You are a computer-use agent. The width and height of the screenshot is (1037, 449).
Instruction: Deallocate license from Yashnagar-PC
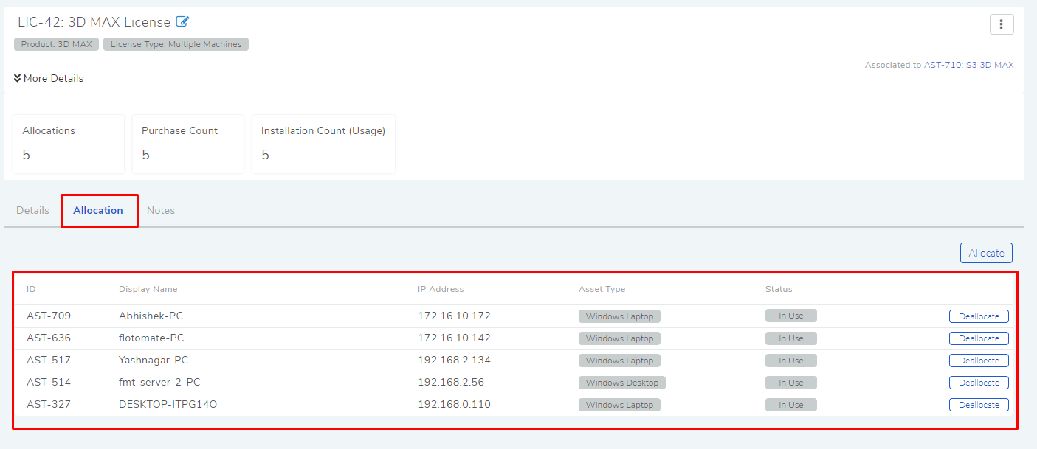[979, 361]
